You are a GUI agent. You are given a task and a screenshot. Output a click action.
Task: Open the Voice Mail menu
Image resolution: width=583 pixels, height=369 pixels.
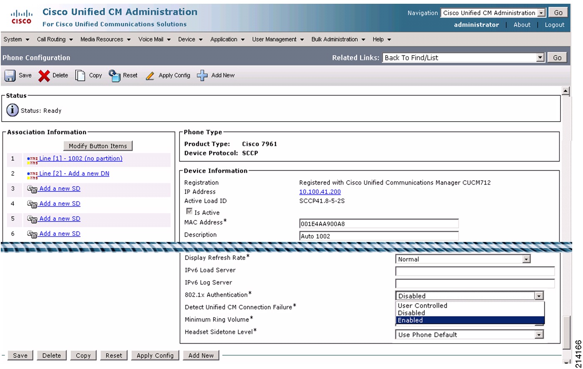154,39
